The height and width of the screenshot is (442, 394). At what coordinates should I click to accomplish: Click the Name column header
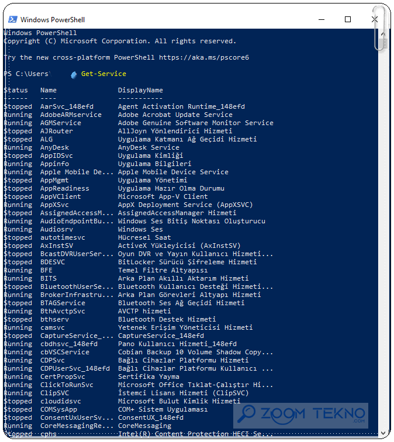[48, 90]
